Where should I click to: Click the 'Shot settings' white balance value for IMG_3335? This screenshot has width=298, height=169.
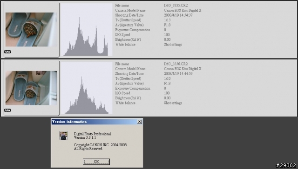(173, 45)
